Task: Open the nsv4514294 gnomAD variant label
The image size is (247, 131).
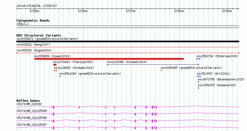Action: [90, 74]
